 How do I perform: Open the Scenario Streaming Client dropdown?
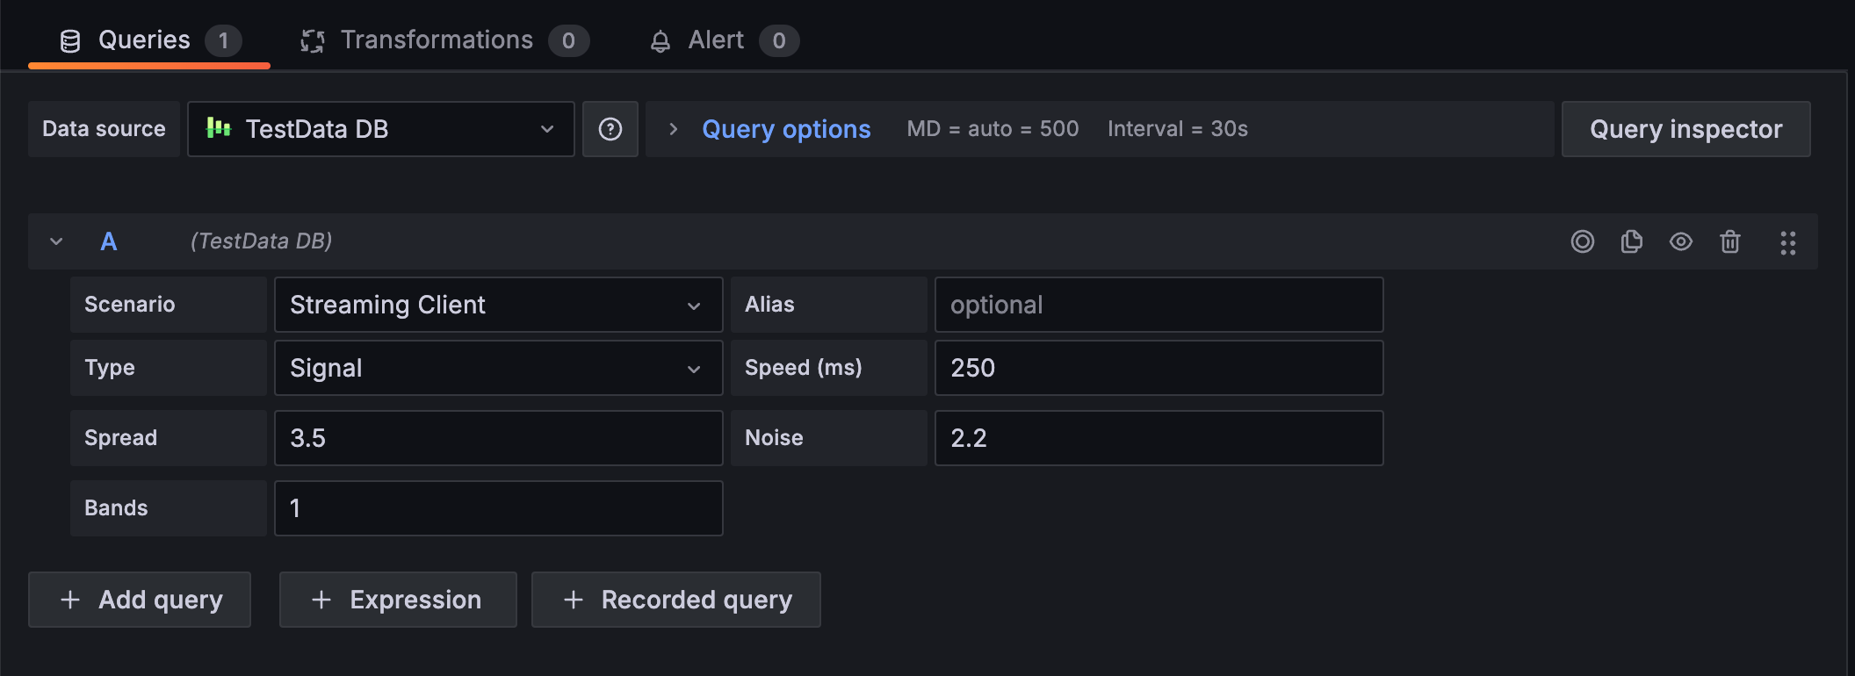click(498, 305)
